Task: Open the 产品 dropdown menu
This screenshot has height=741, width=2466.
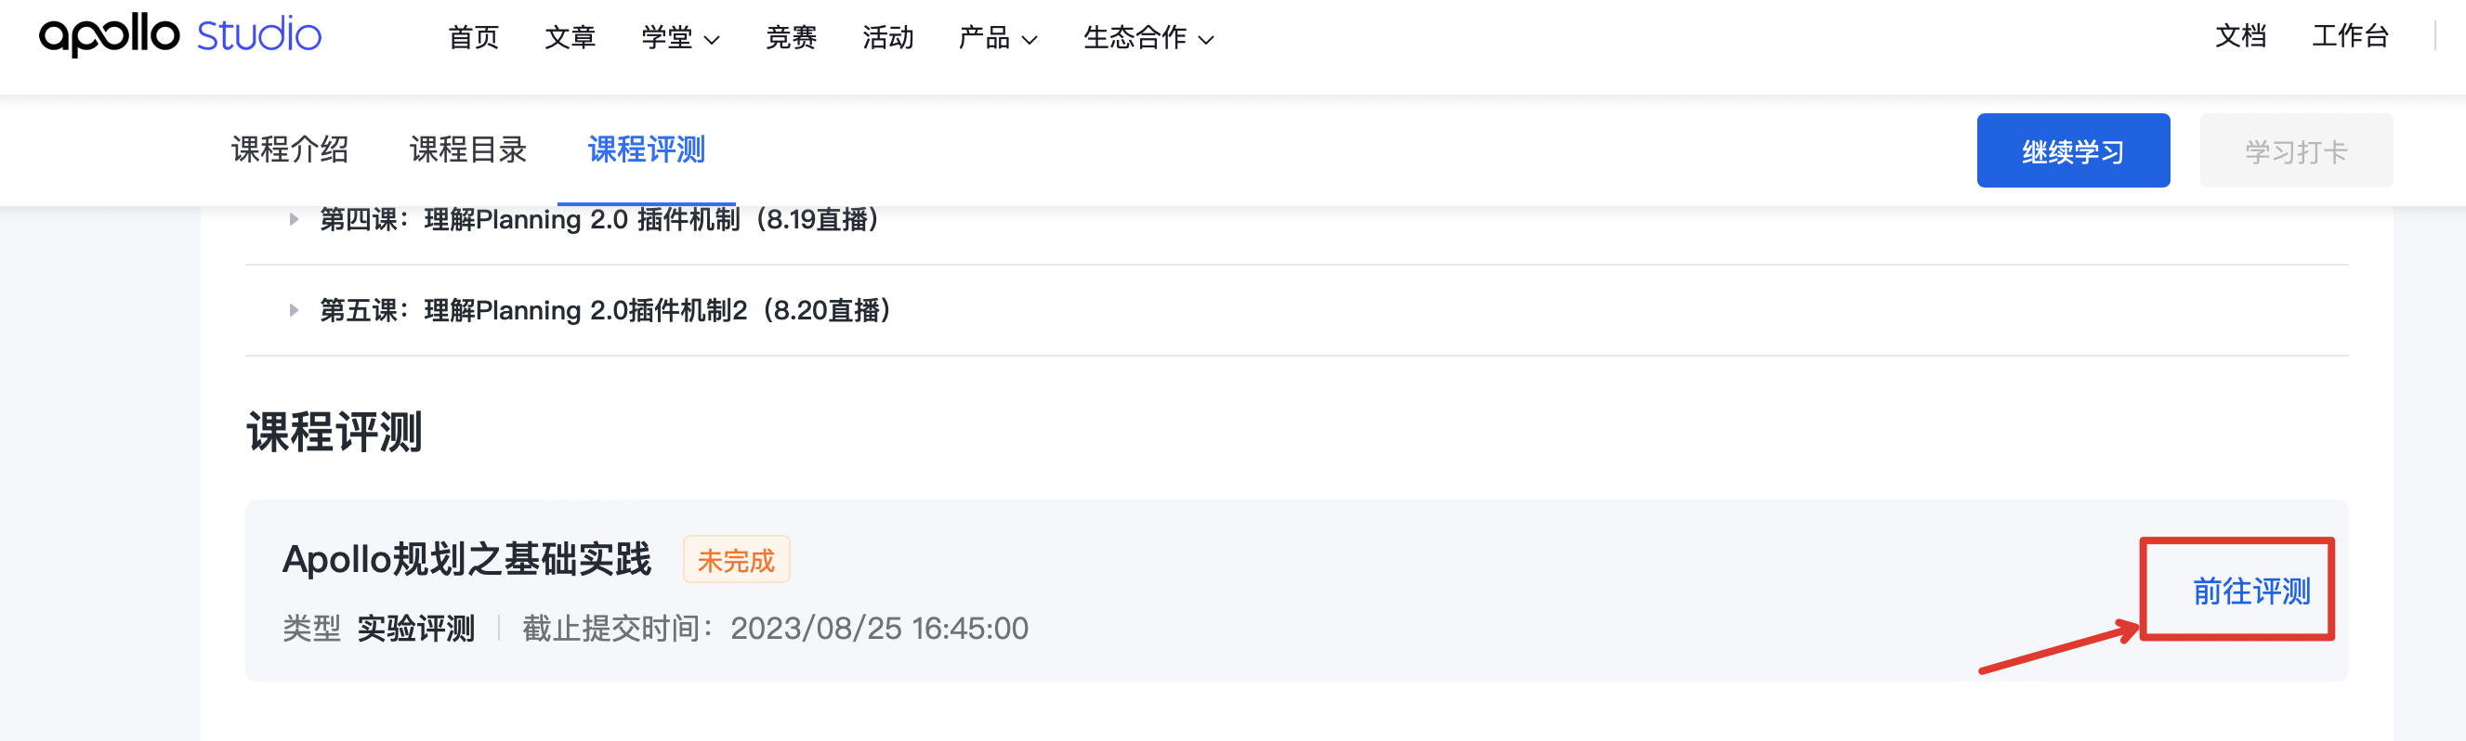Action: coord(998,37)
